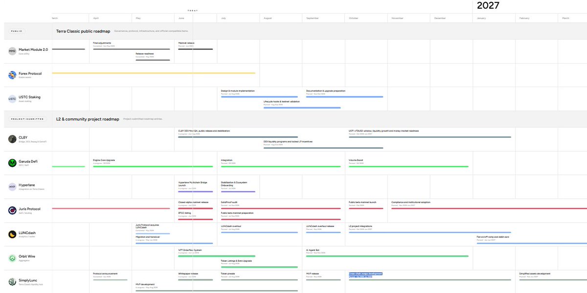Select the October month header

[354, 18]
